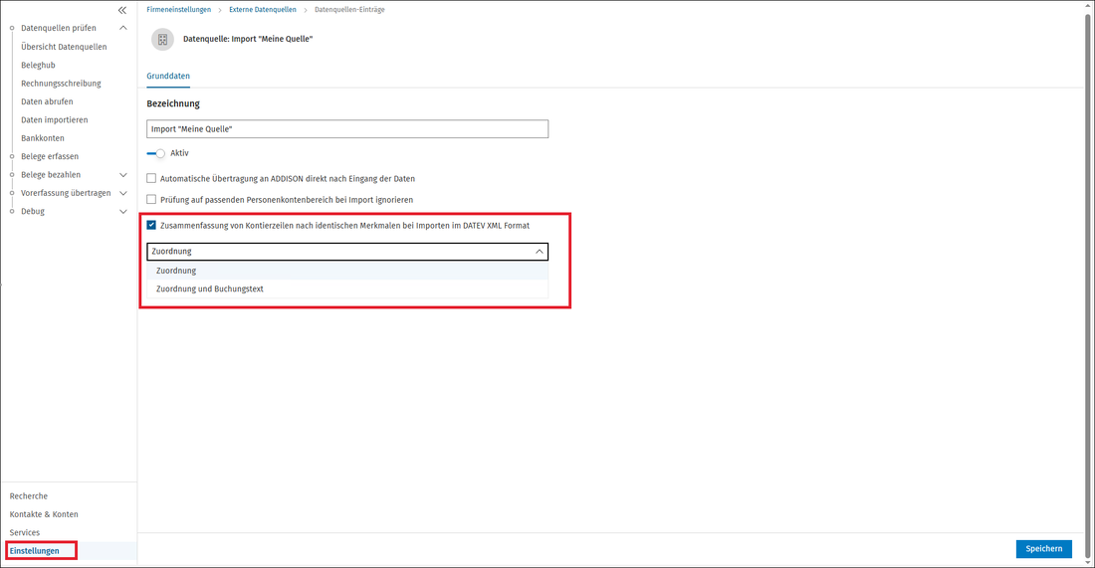
Task: Go to Externe Datenquellen breadcrumb
Action: 263,10
